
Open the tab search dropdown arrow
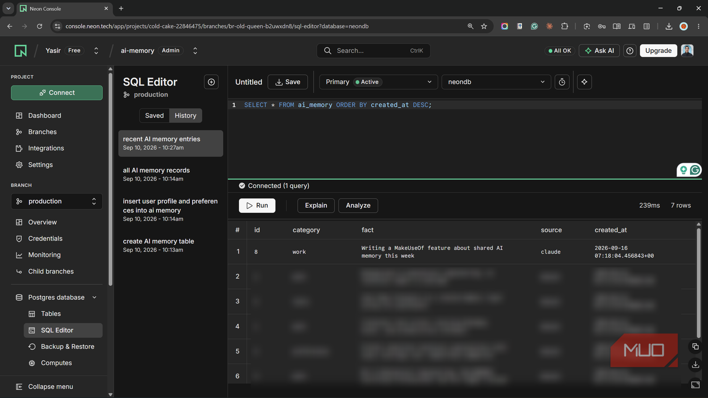tap(8, 8)
